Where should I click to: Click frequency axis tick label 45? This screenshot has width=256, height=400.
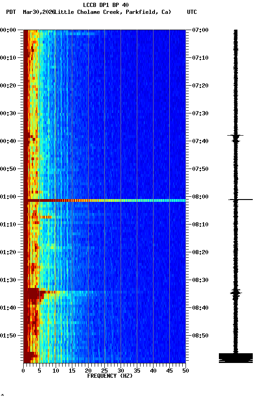(169, 371)
